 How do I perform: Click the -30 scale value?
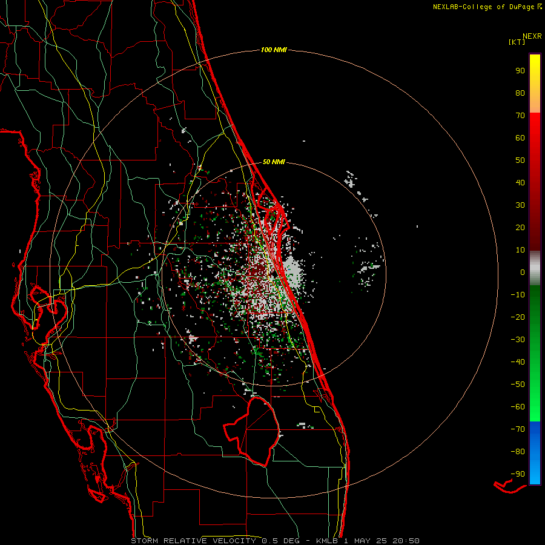518,340
